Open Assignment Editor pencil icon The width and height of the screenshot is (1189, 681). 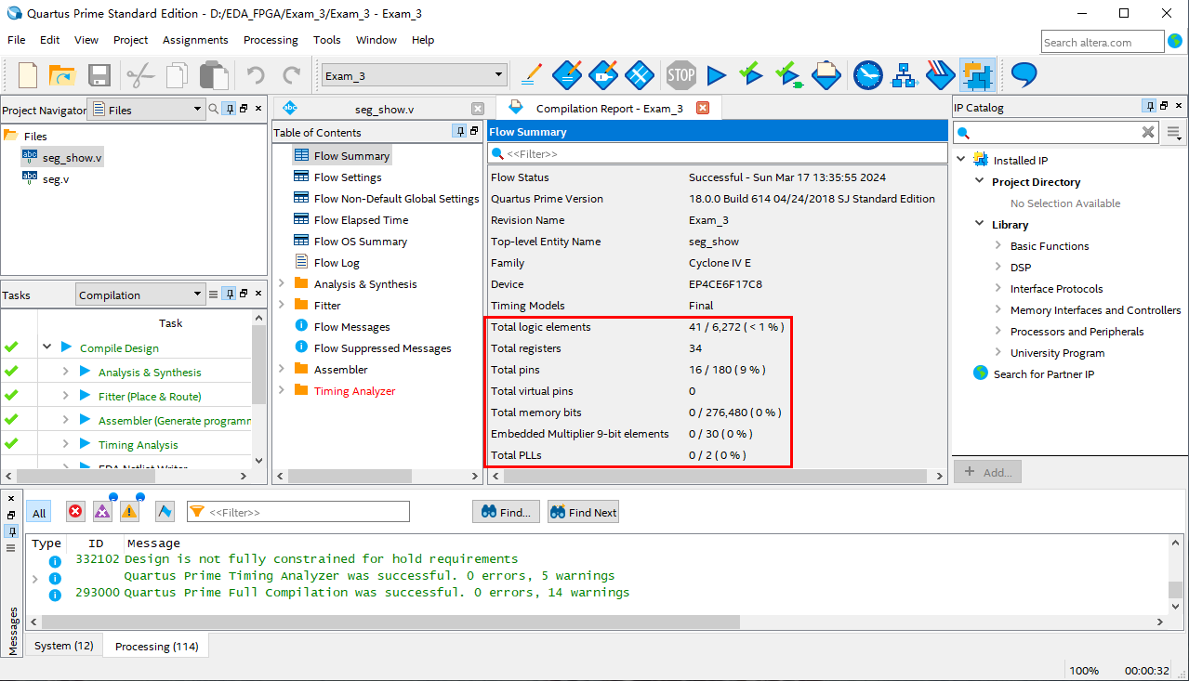[532, 74]
